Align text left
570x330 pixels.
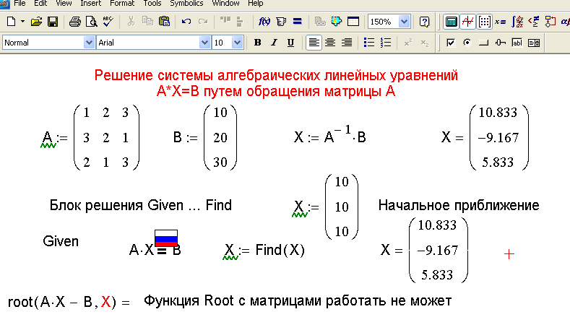[x=314, y=43]
